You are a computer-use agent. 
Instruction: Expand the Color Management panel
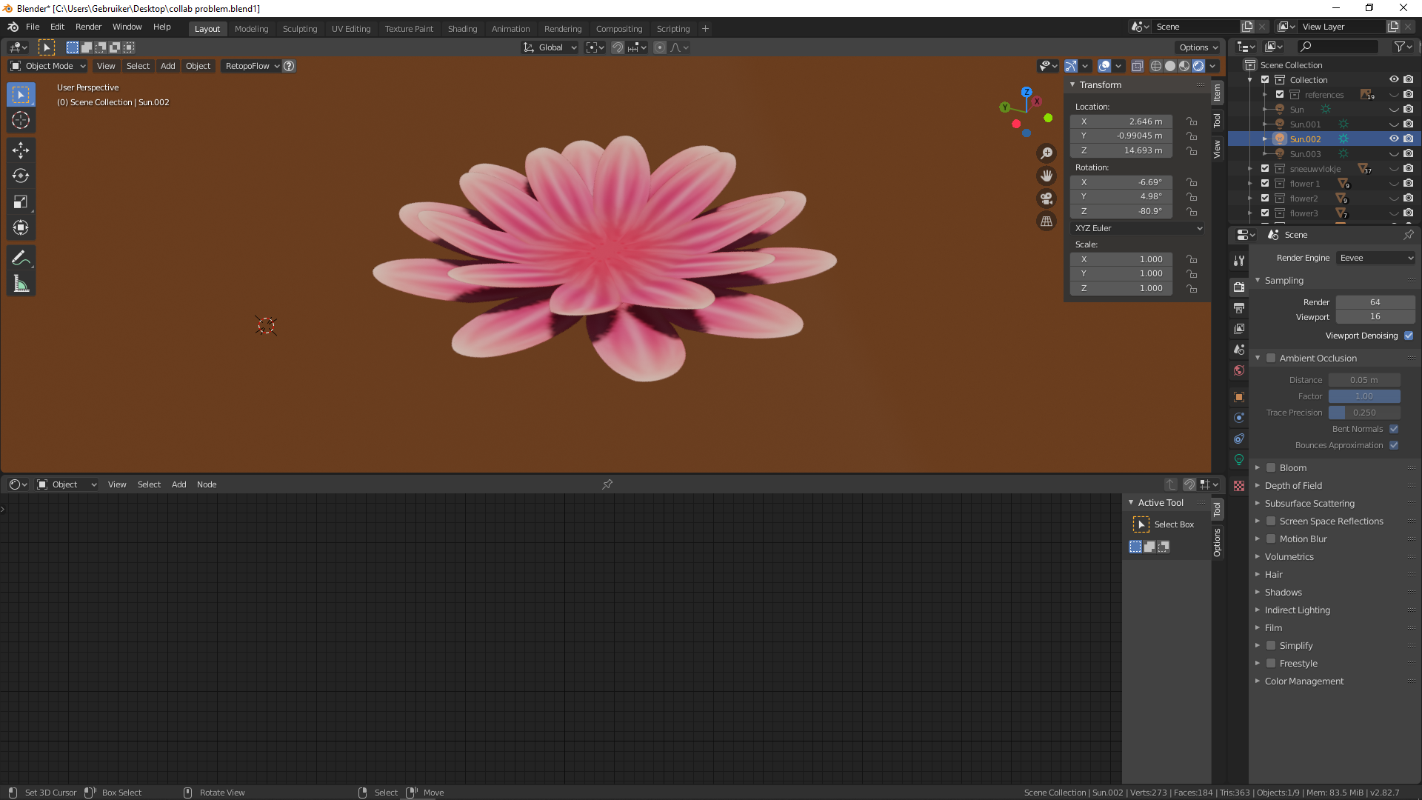(1303, 681)
